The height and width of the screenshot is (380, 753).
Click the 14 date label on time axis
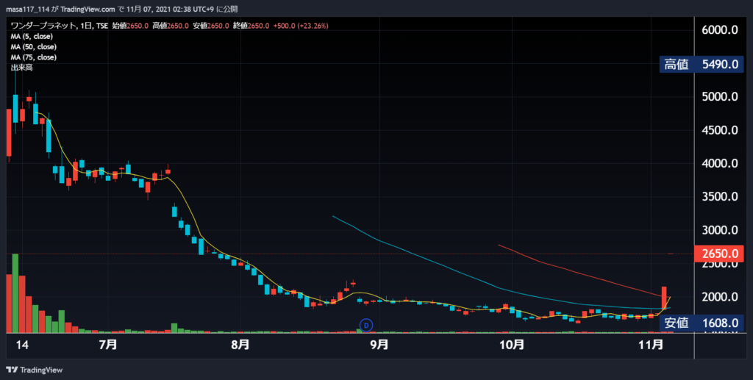tap(21, 345)
